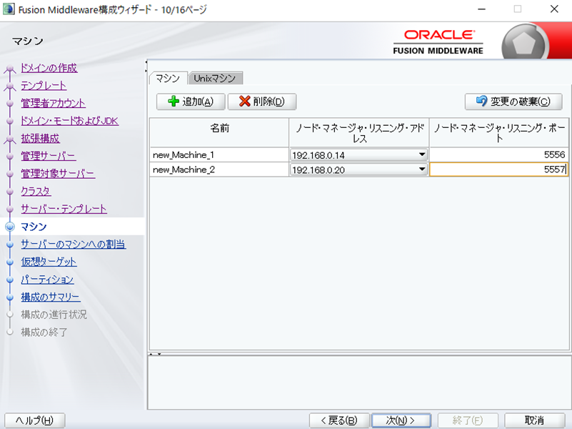
Task: Click the 変更の破棄 undo icon
Action: (x=481, y=102)
